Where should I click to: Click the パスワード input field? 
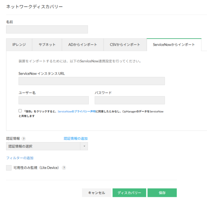130,100
